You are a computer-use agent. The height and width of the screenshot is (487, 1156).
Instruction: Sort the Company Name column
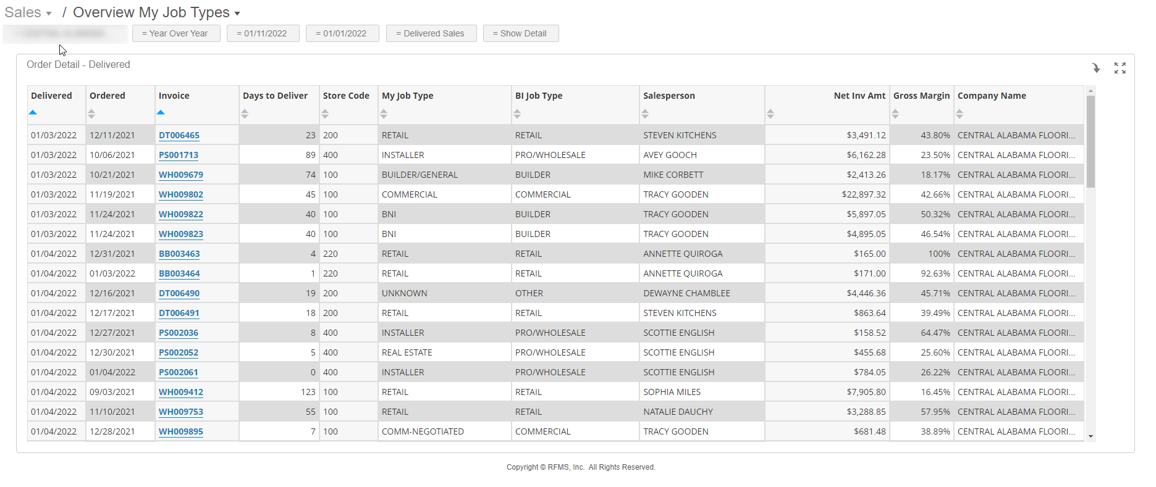[x=960, y=114]
